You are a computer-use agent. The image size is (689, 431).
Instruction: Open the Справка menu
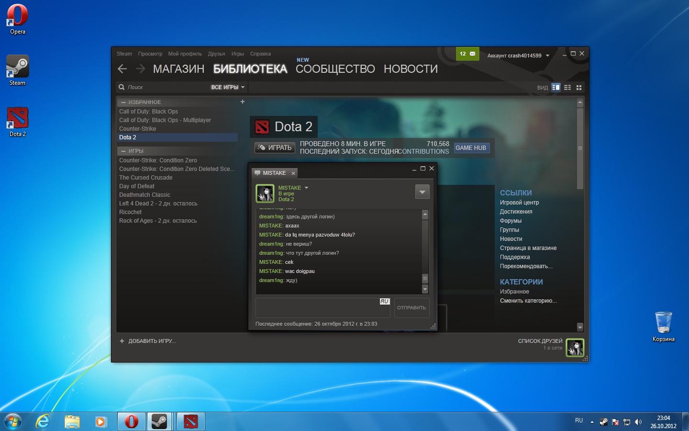260,54
